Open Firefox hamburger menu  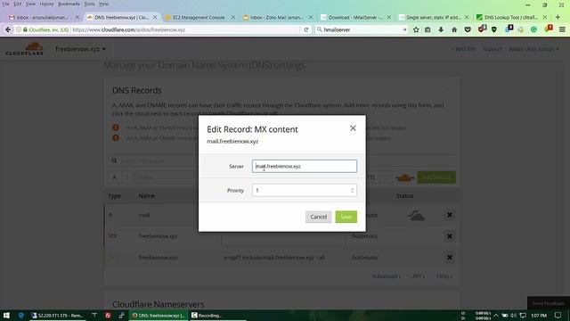click(562, 29)
